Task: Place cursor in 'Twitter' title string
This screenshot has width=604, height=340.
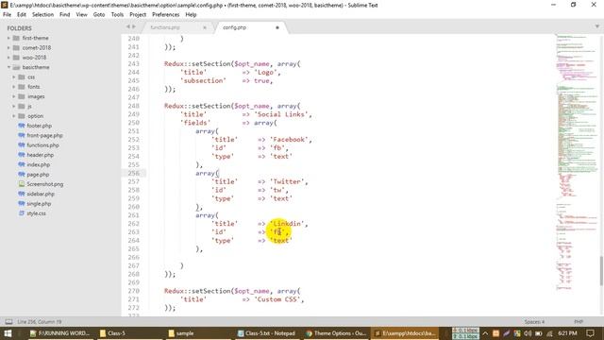Action: click(287, 181)
